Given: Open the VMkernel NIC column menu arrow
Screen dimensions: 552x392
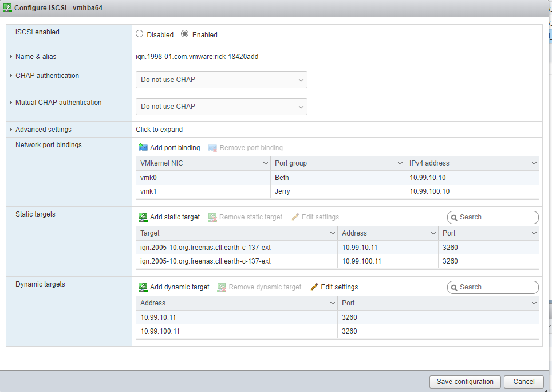Looking at the screenshot, I should [266, 163].
